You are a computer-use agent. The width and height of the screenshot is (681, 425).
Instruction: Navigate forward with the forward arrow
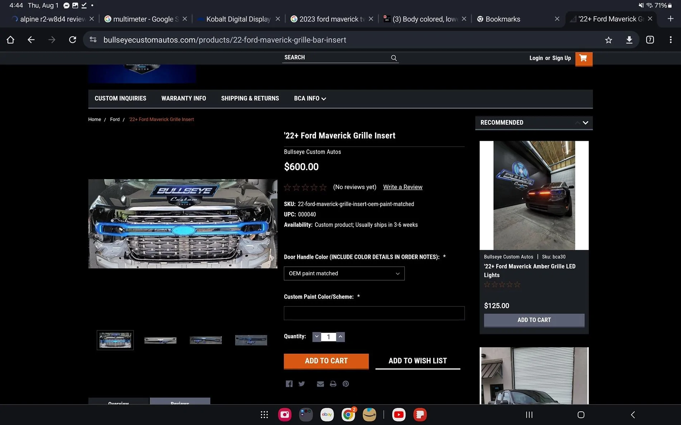point(52,40)
